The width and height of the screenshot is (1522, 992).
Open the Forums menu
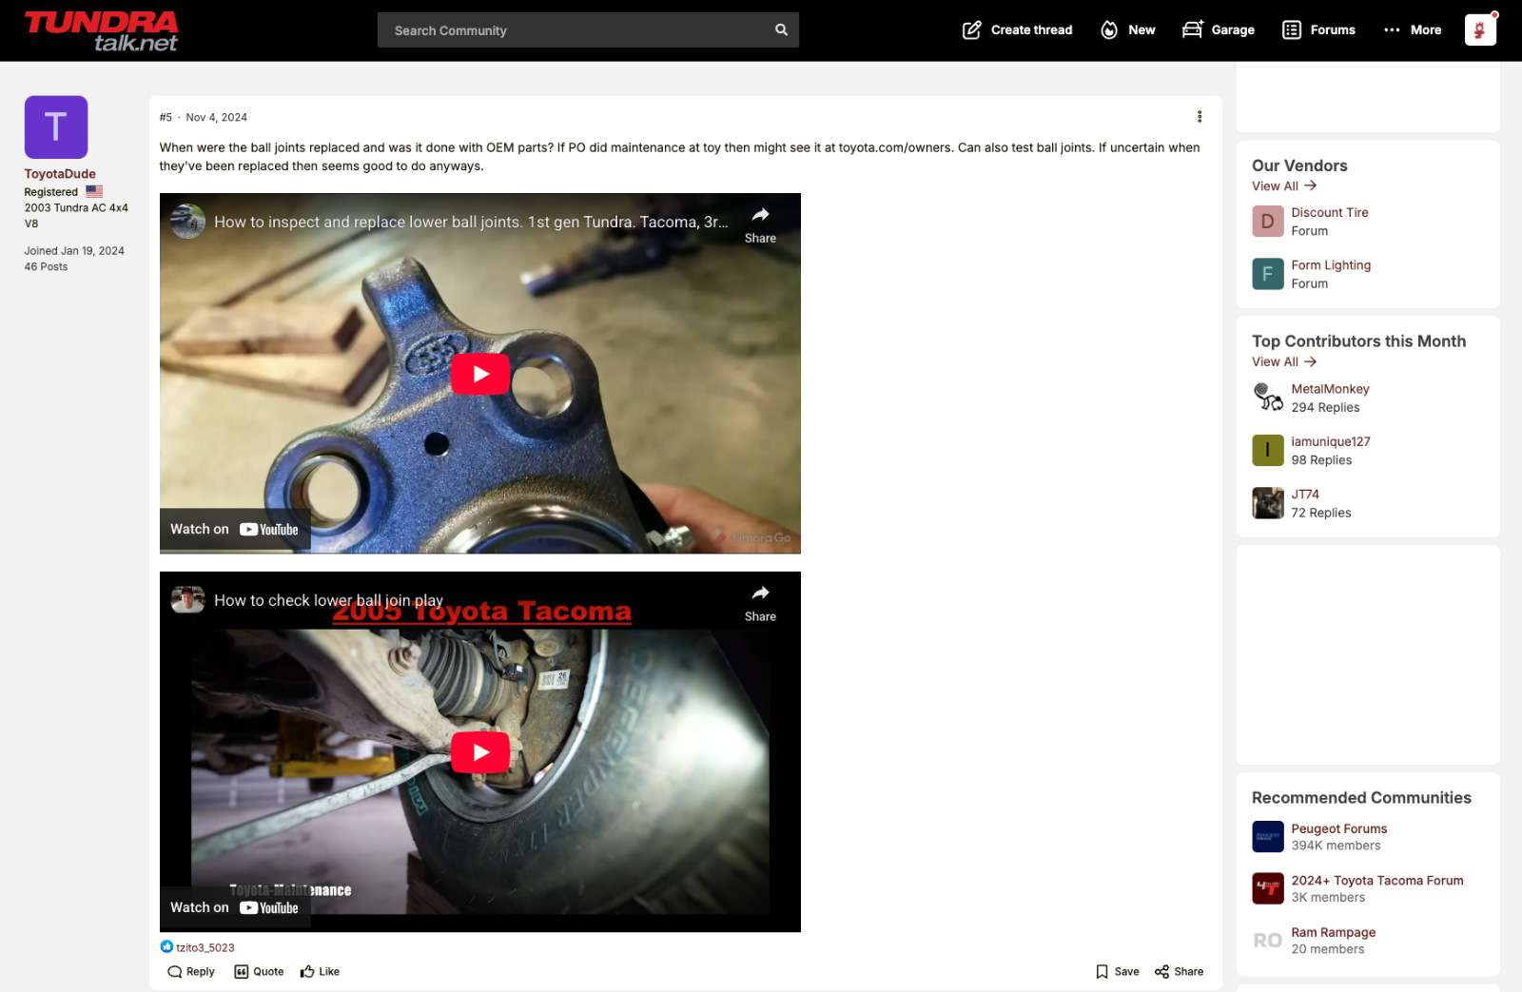pos(1318,29)
